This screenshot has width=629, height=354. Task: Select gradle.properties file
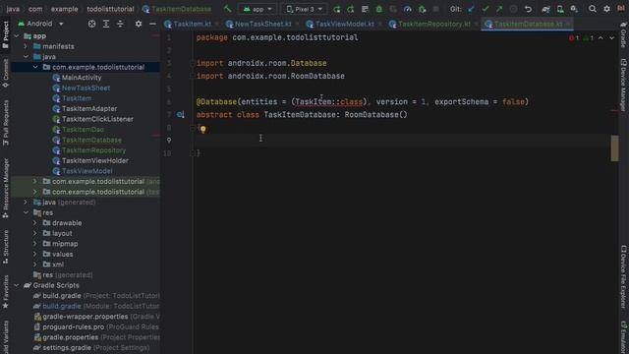click(x=70, y=337)
